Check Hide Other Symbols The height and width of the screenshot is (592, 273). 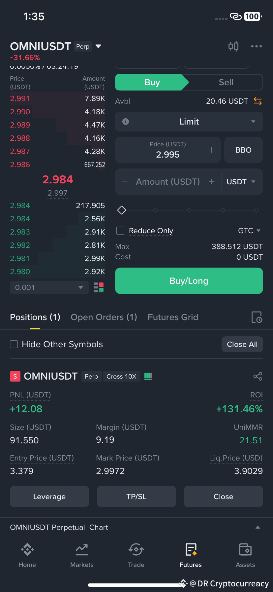click(14, 344)
